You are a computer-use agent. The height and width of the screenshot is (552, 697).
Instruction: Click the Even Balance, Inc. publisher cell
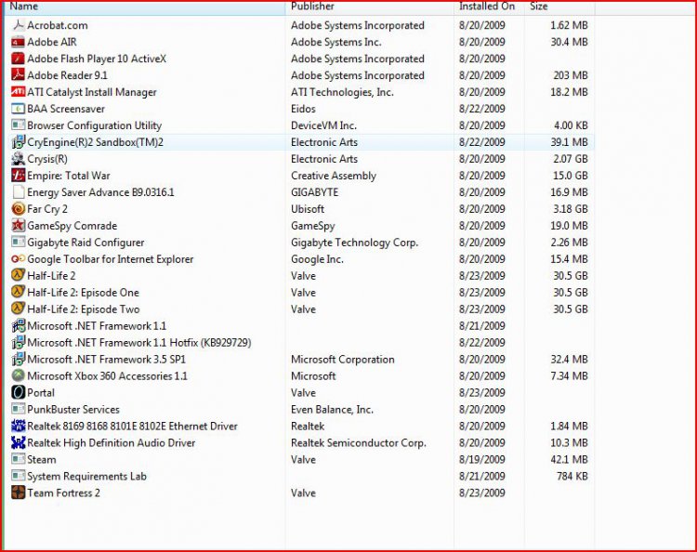pyautogui.click(x=332, y=409)
